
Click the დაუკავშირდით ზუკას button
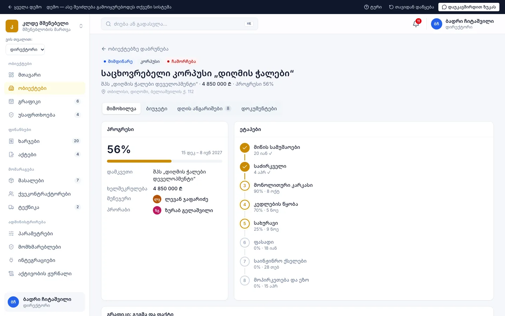469,7
